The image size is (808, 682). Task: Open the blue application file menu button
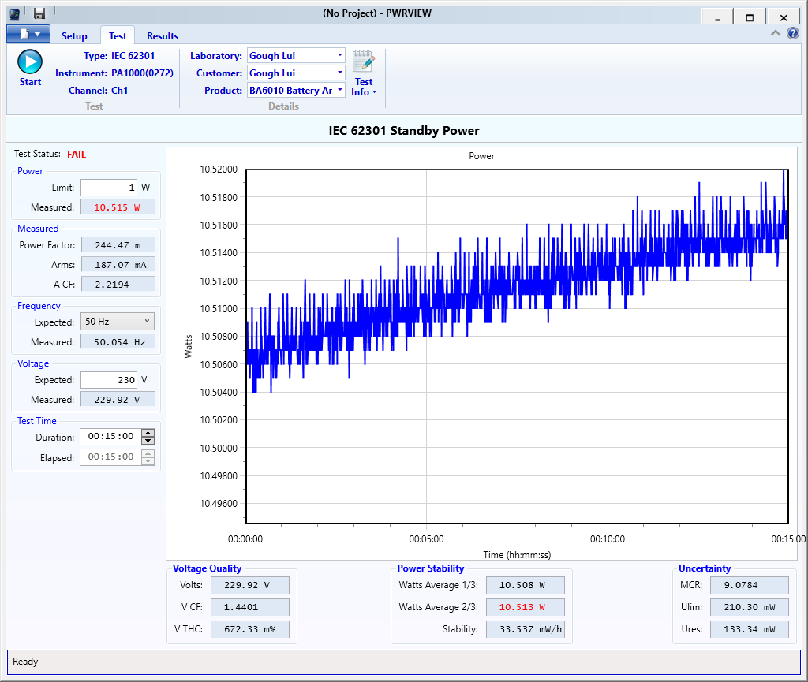[28, 34]
